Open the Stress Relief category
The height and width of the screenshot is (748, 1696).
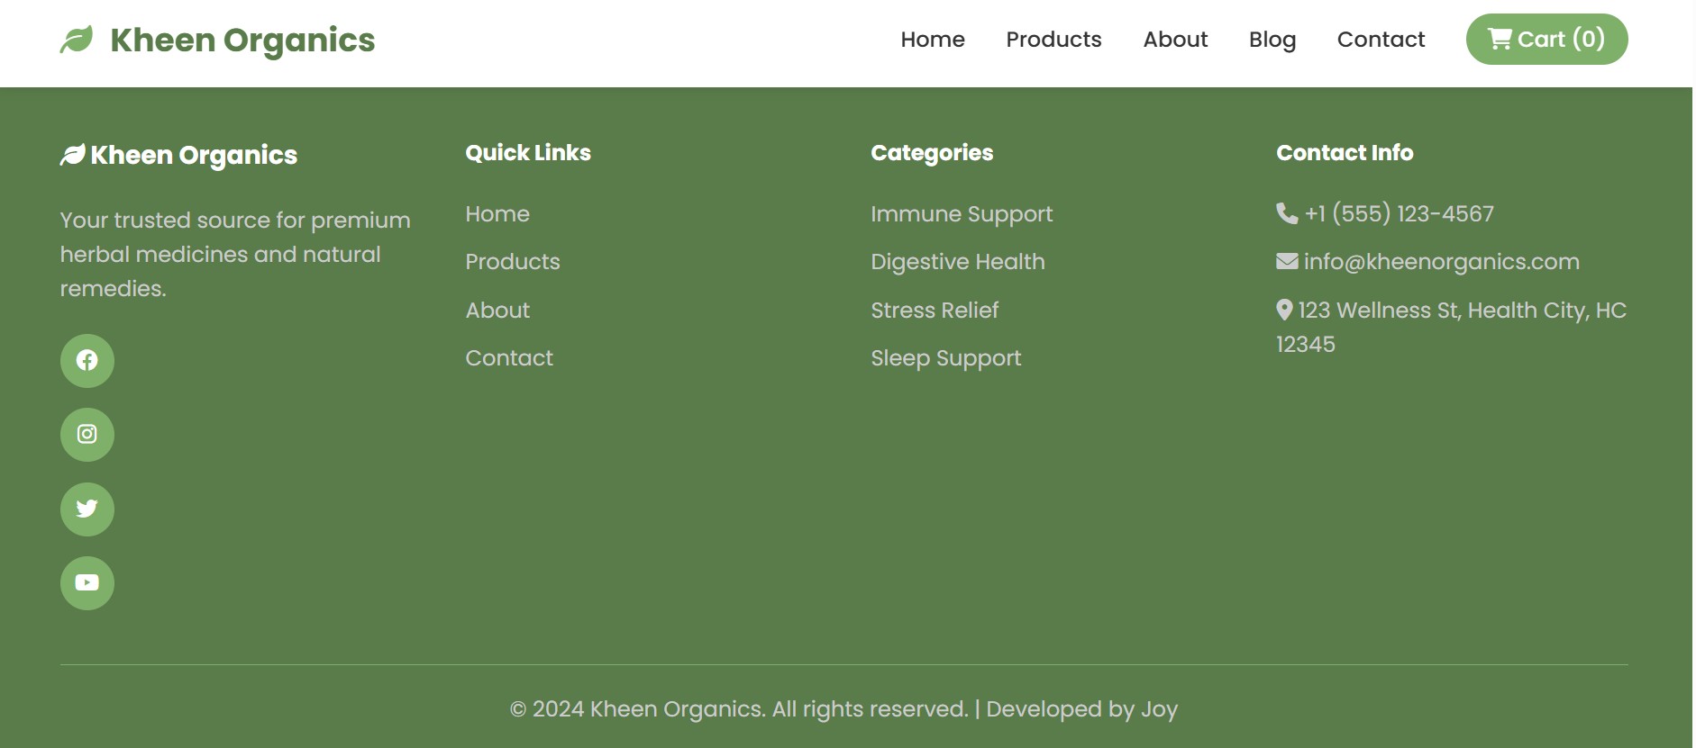coord(935,311)
